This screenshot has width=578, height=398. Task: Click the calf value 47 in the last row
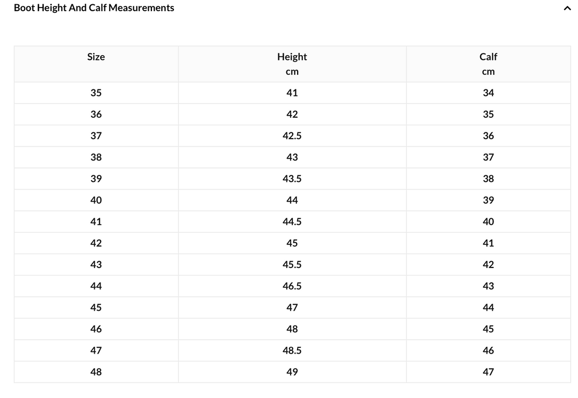click(488, 372)
